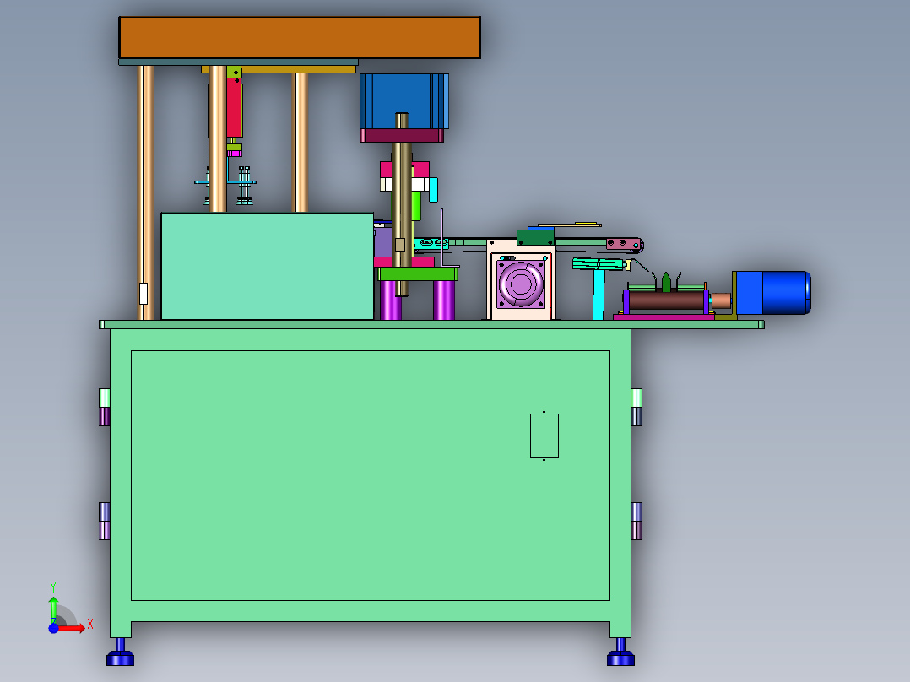Select the large green cabinet door panel
The height and width of the screenshot is (682, 910).
point(371,475)
